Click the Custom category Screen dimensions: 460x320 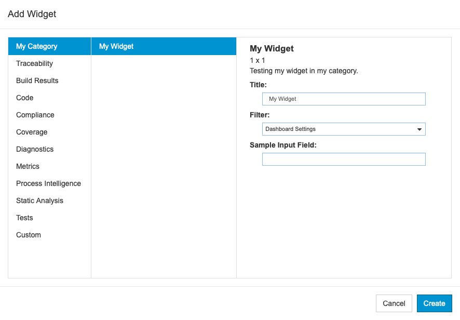pyautogui.click(x=49, y=235)
